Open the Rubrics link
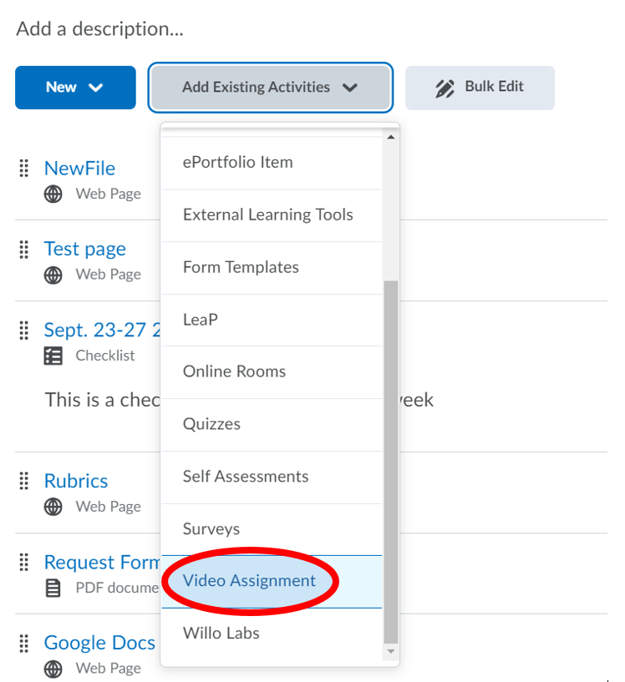 (76, 481)
